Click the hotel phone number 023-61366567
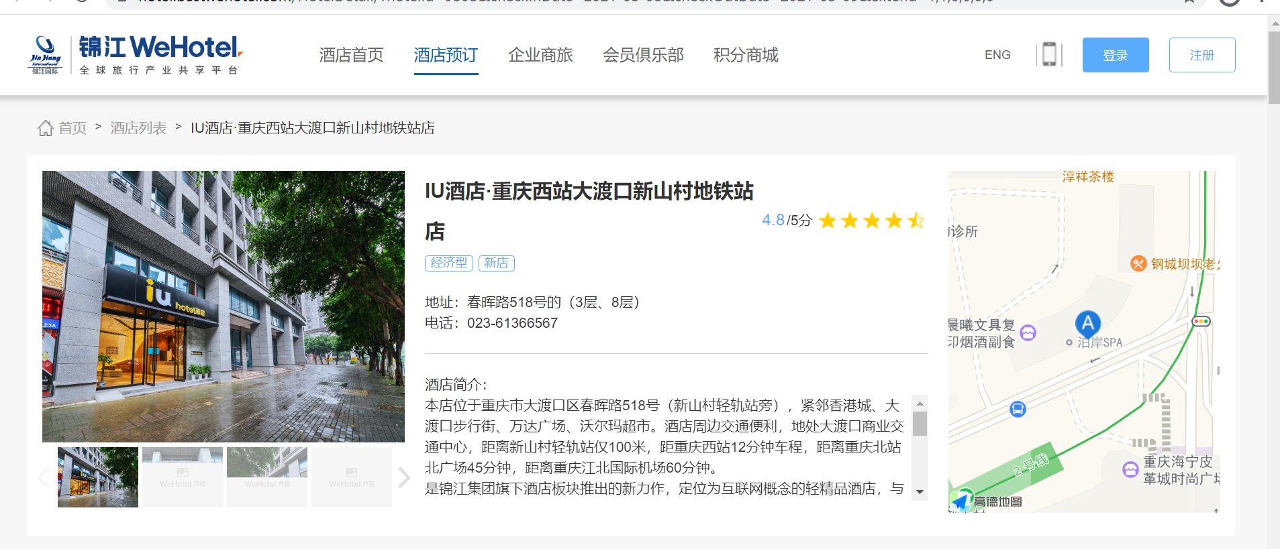1280x549 pixels. click(512, 323)
